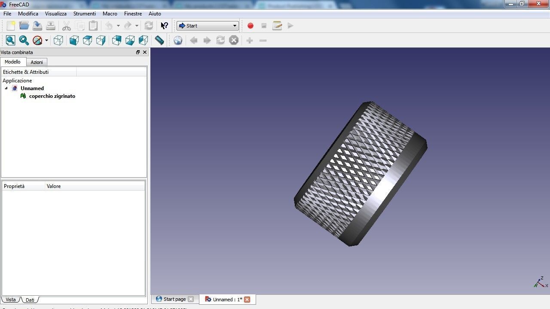
Task: Click the Undo arrow icon
Action: pyautogui.click(x=109, y=26)
